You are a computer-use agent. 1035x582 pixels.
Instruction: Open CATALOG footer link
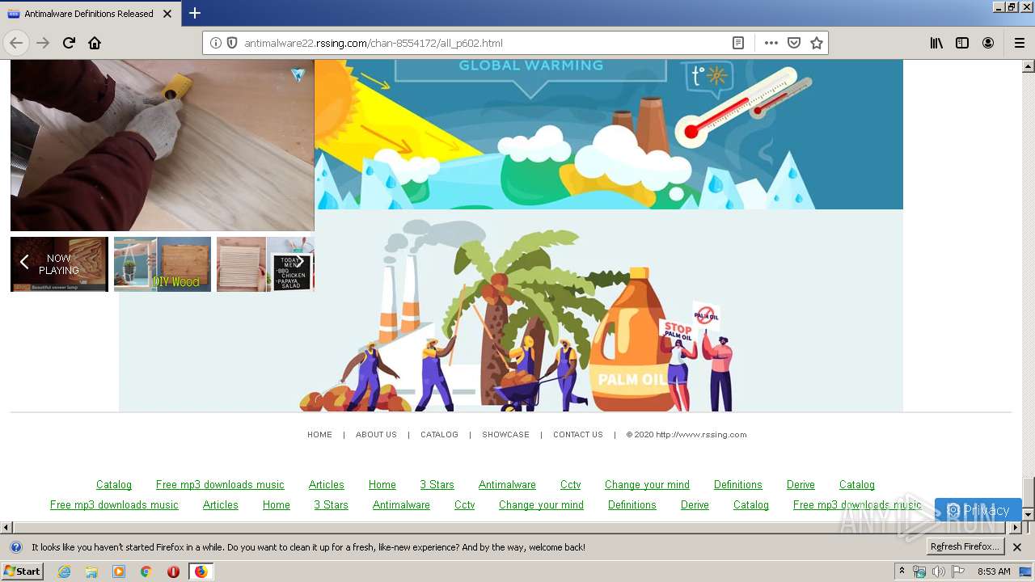tap(439, 435)
